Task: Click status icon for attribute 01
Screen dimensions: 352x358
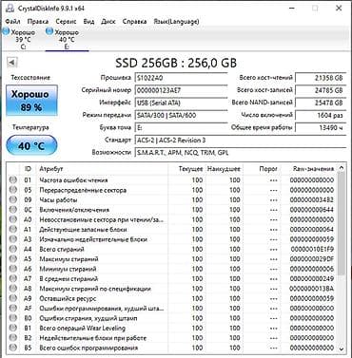Action: pyautogui.click(x=13, y=179)
